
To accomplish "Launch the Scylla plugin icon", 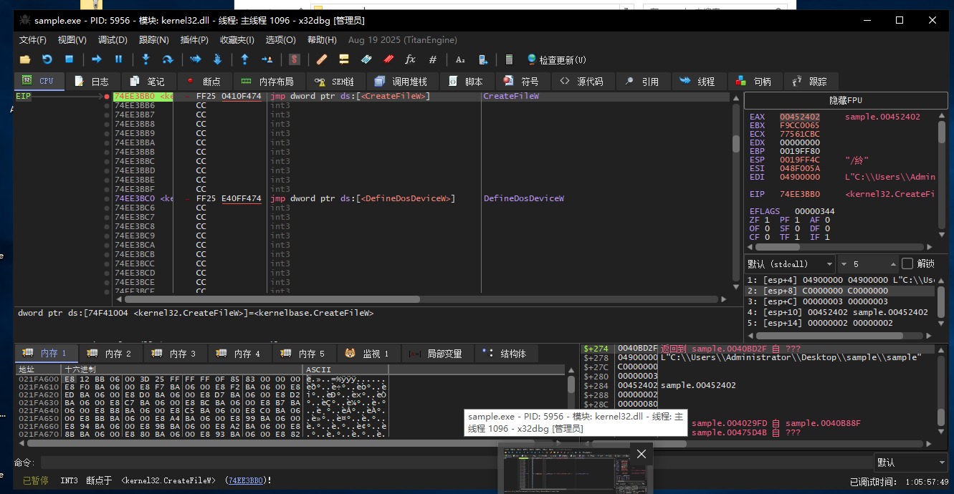I will pyautogui.click(x=294, y=59).
